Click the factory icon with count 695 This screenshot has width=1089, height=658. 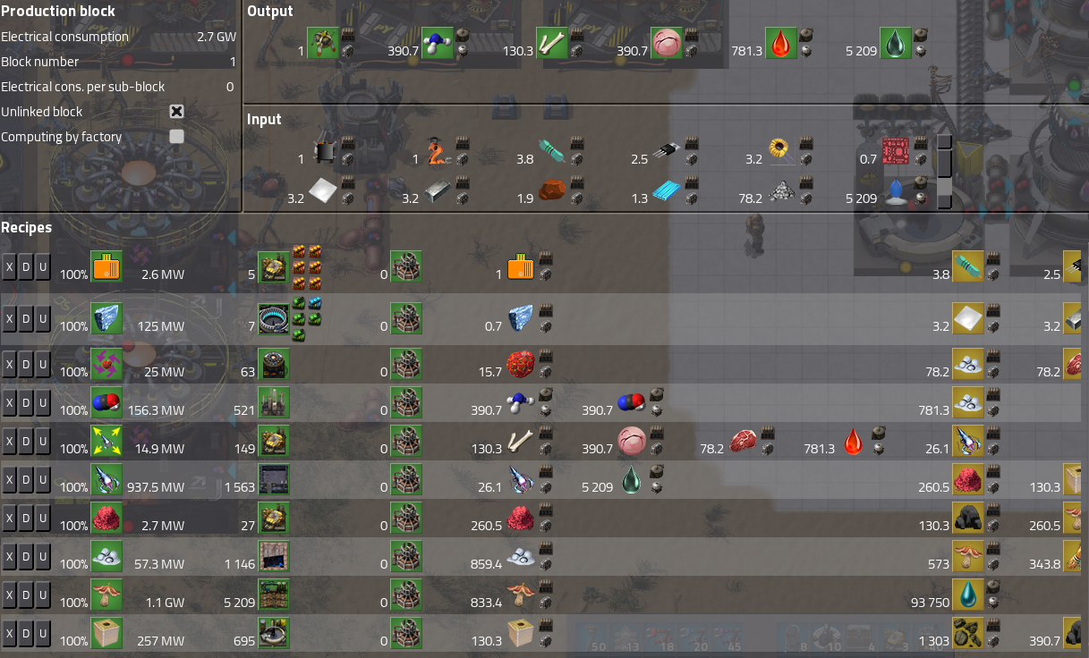[x=274, y=633]
